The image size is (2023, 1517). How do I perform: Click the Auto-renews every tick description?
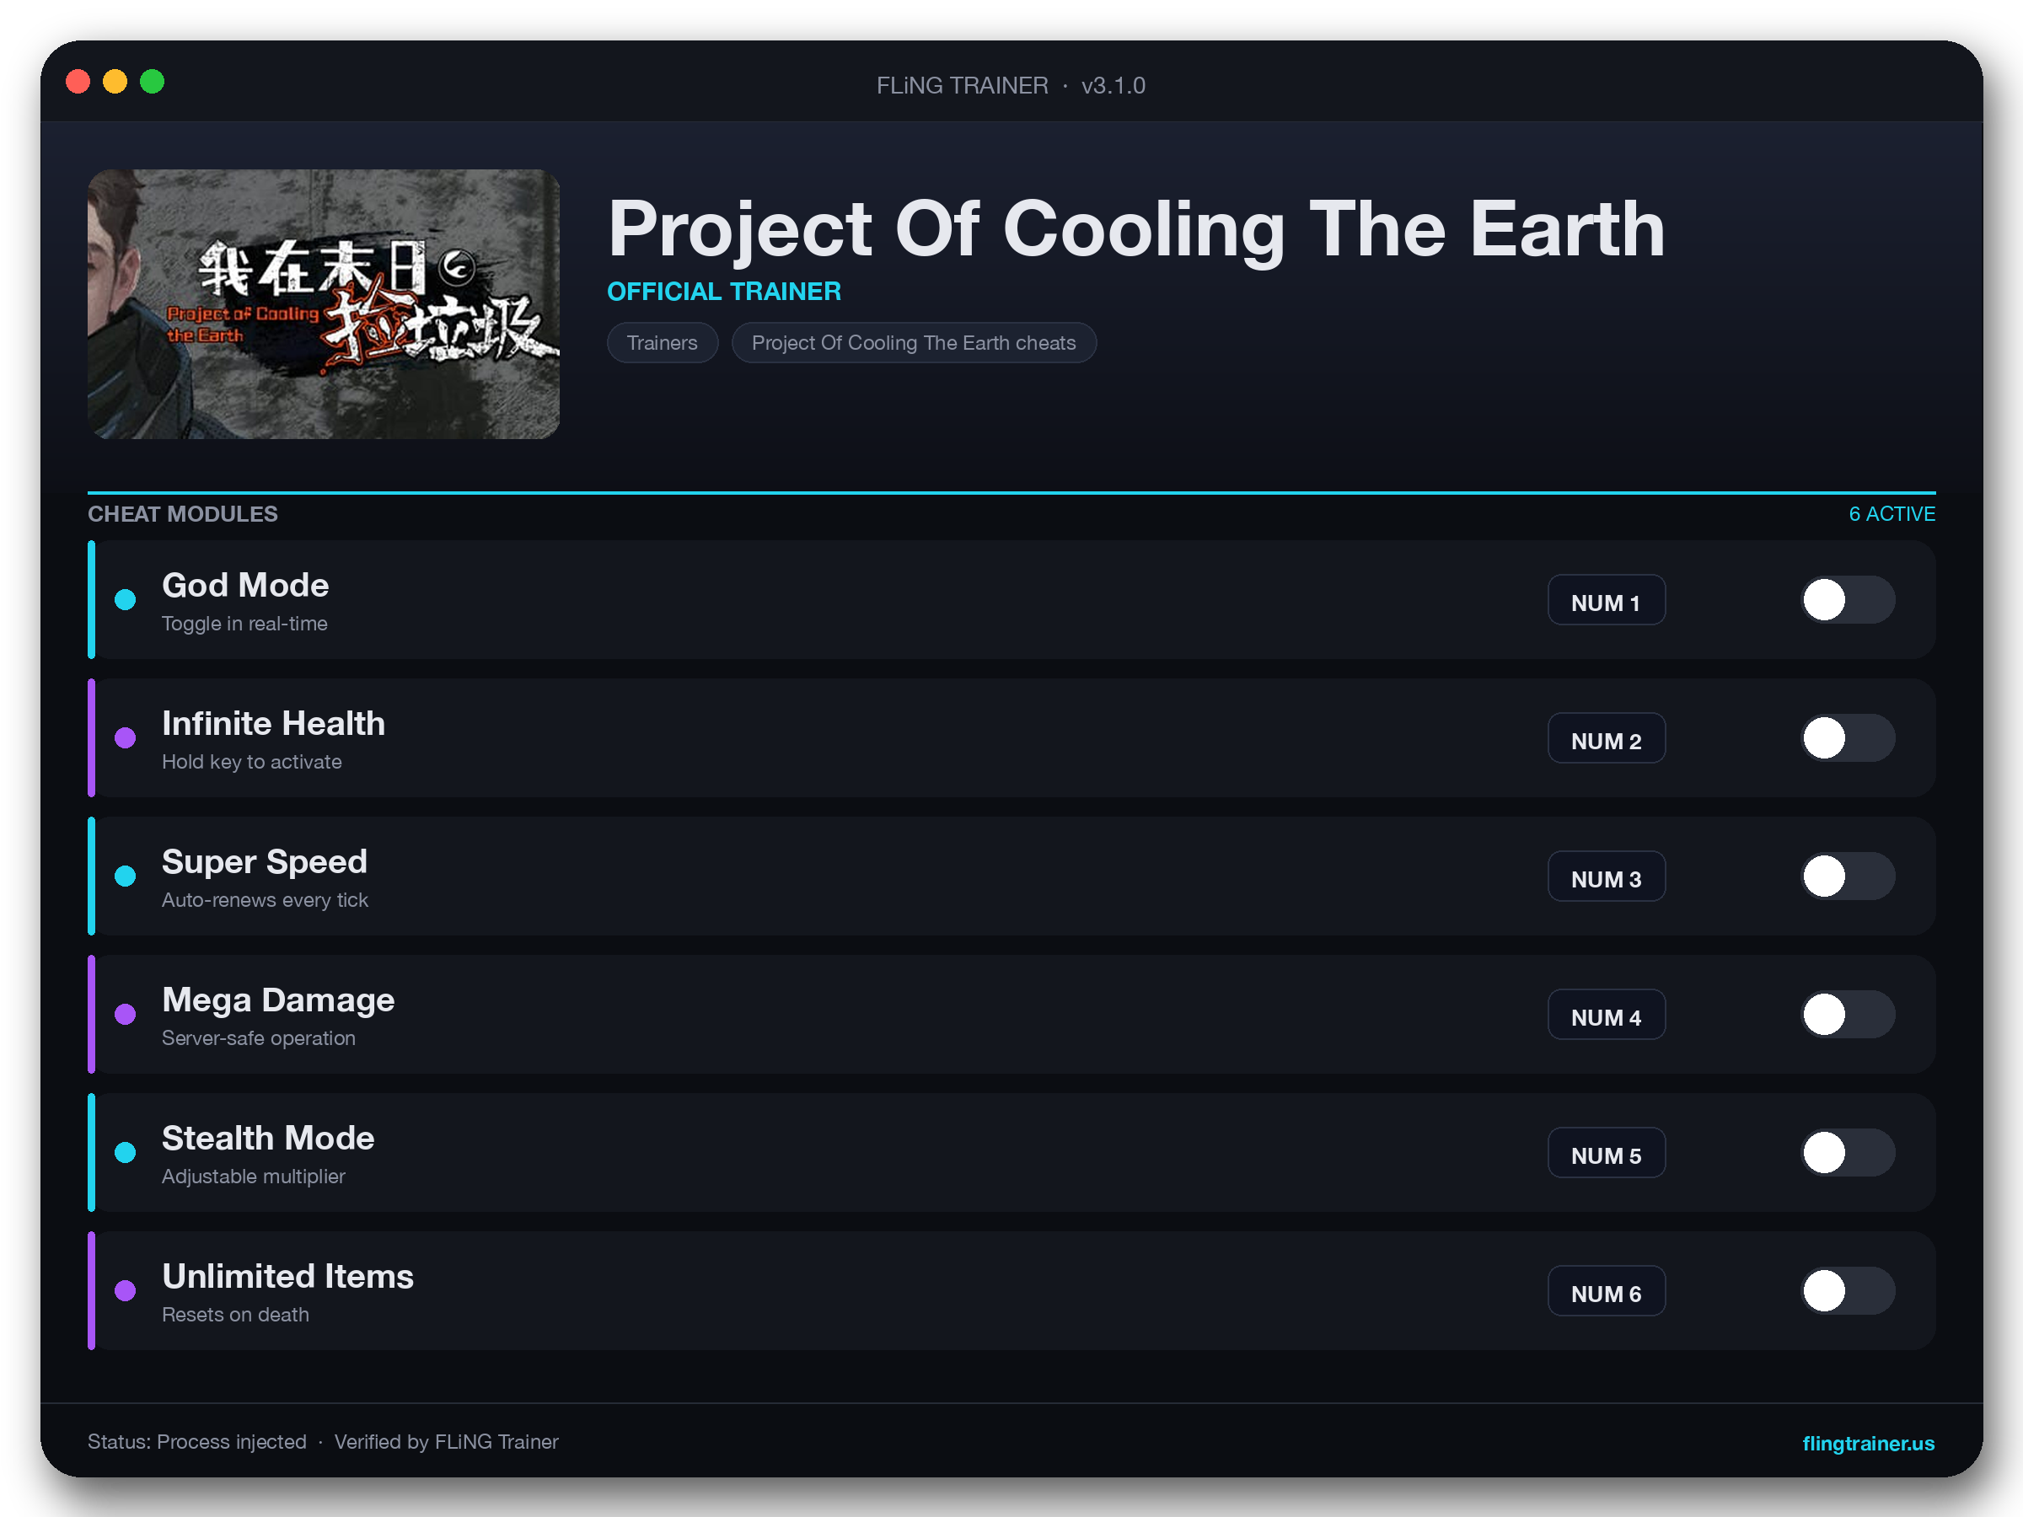click(x=265, y=900)
